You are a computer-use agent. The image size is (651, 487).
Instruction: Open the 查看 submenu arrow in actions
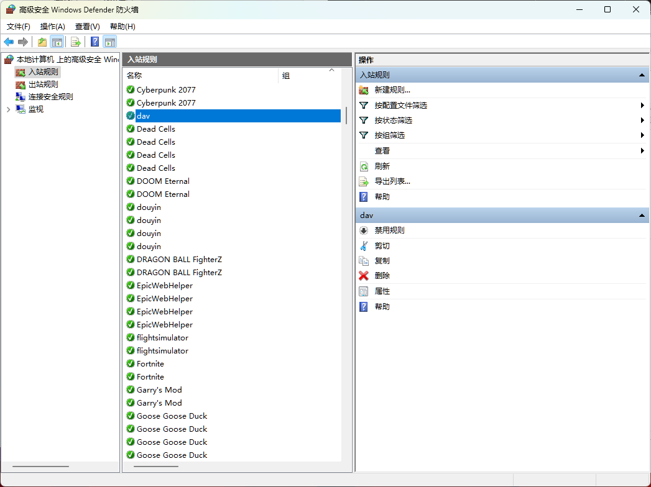(x=642, y=150)
